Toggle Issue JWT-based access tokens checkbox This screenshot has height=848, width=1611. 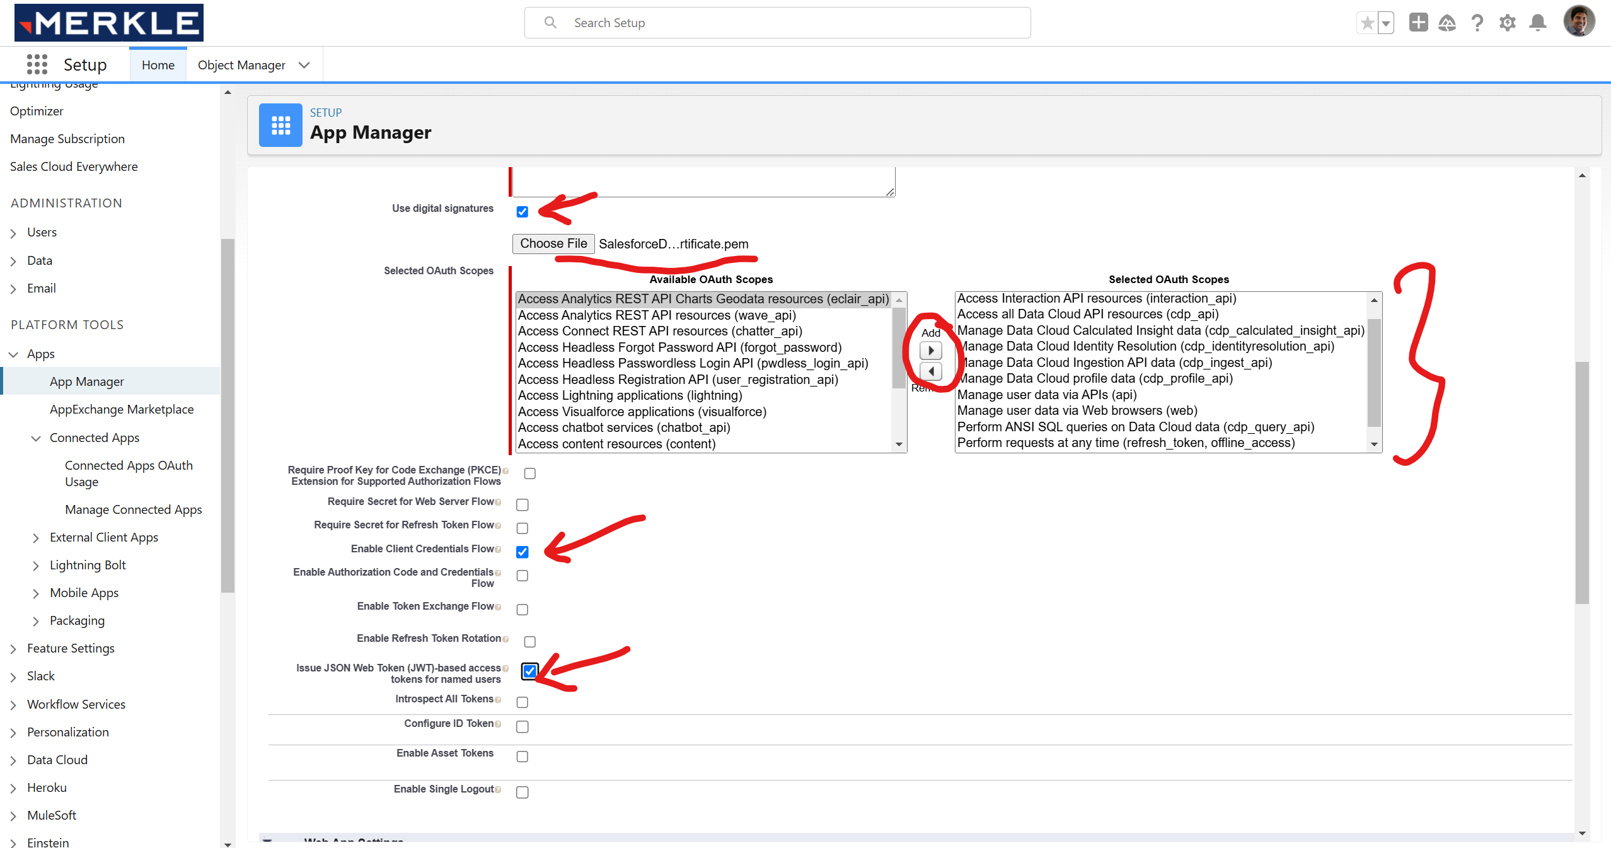point(530,671)
